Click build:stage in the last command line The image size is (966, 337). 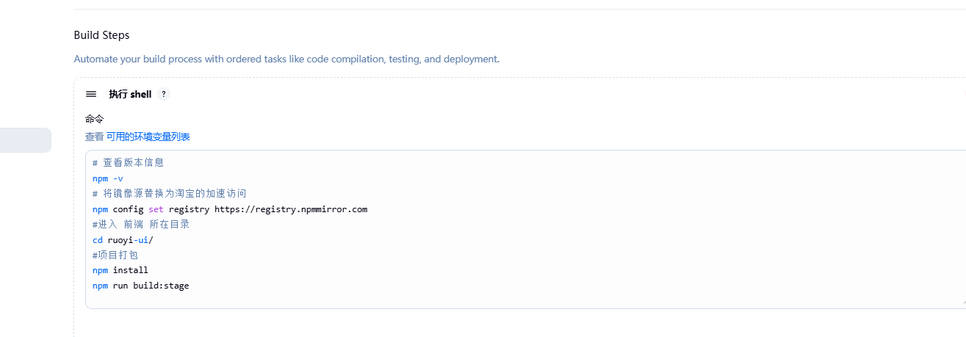coord(161,286)
